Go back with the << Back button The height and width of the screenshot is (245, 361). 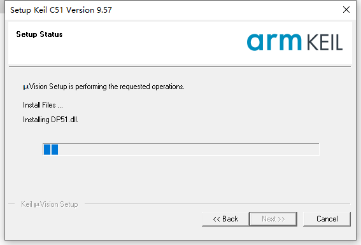tap(225, 219)
